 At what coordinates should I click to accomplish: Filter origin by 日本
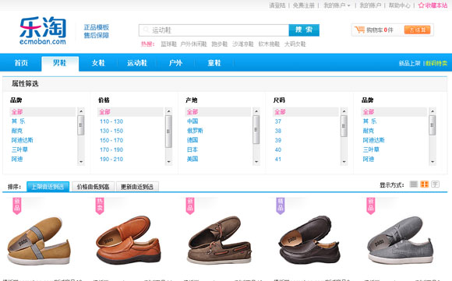(192, 149)
